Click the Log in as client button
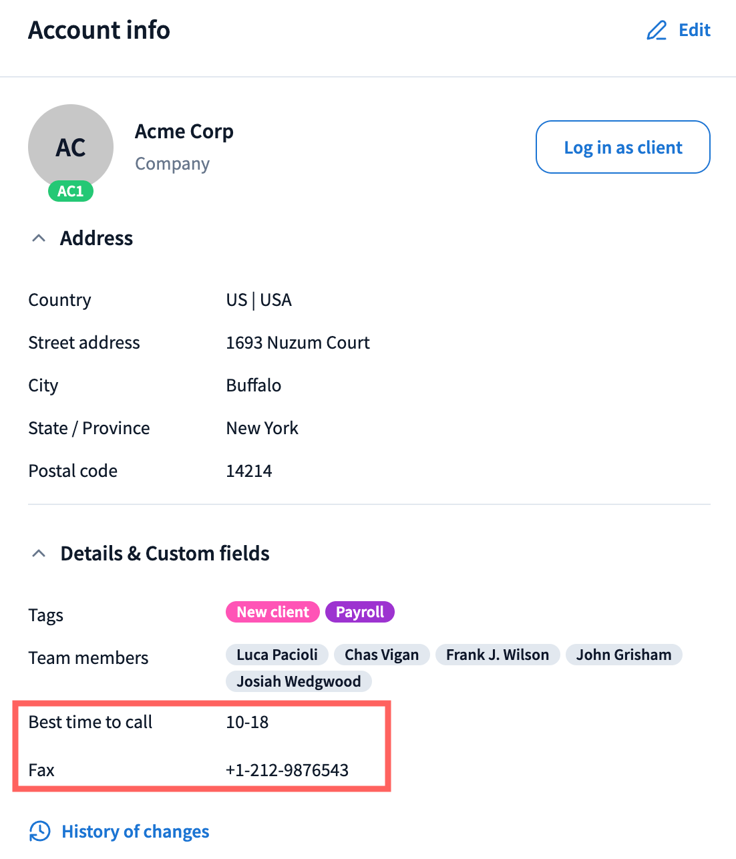The image size is (736, 859). [622, 147]
